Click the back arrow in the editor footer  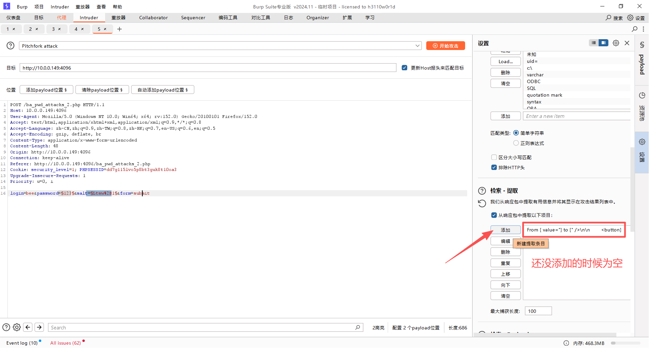[28, 327]
